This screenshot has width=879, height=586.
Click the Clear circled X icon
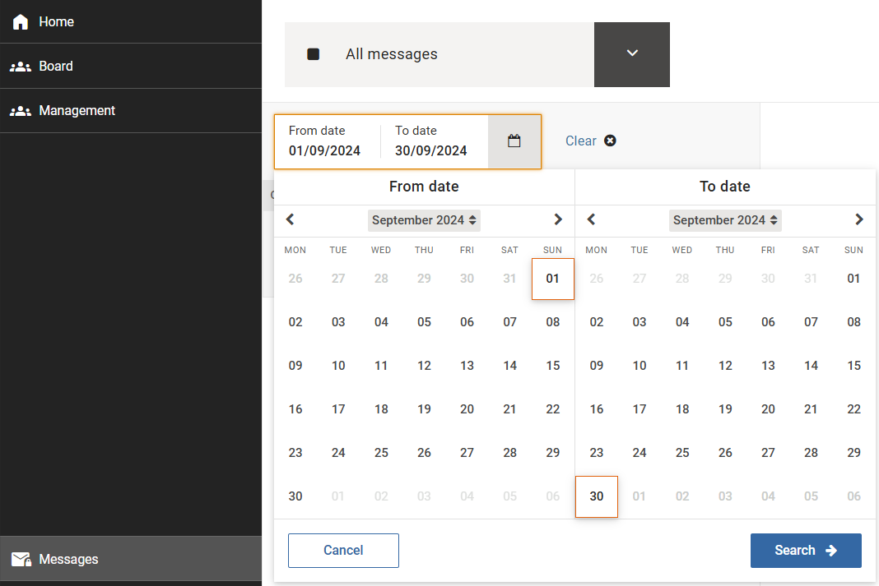(x=610, y=141)
